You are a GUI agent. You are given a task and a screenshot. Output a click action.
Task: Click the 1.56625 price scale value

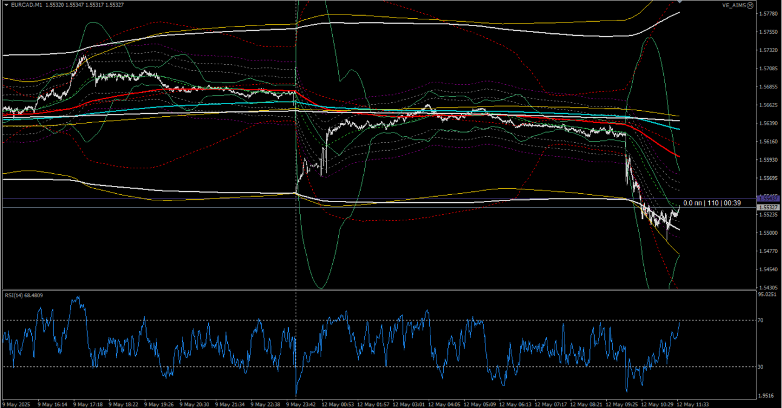769,105
